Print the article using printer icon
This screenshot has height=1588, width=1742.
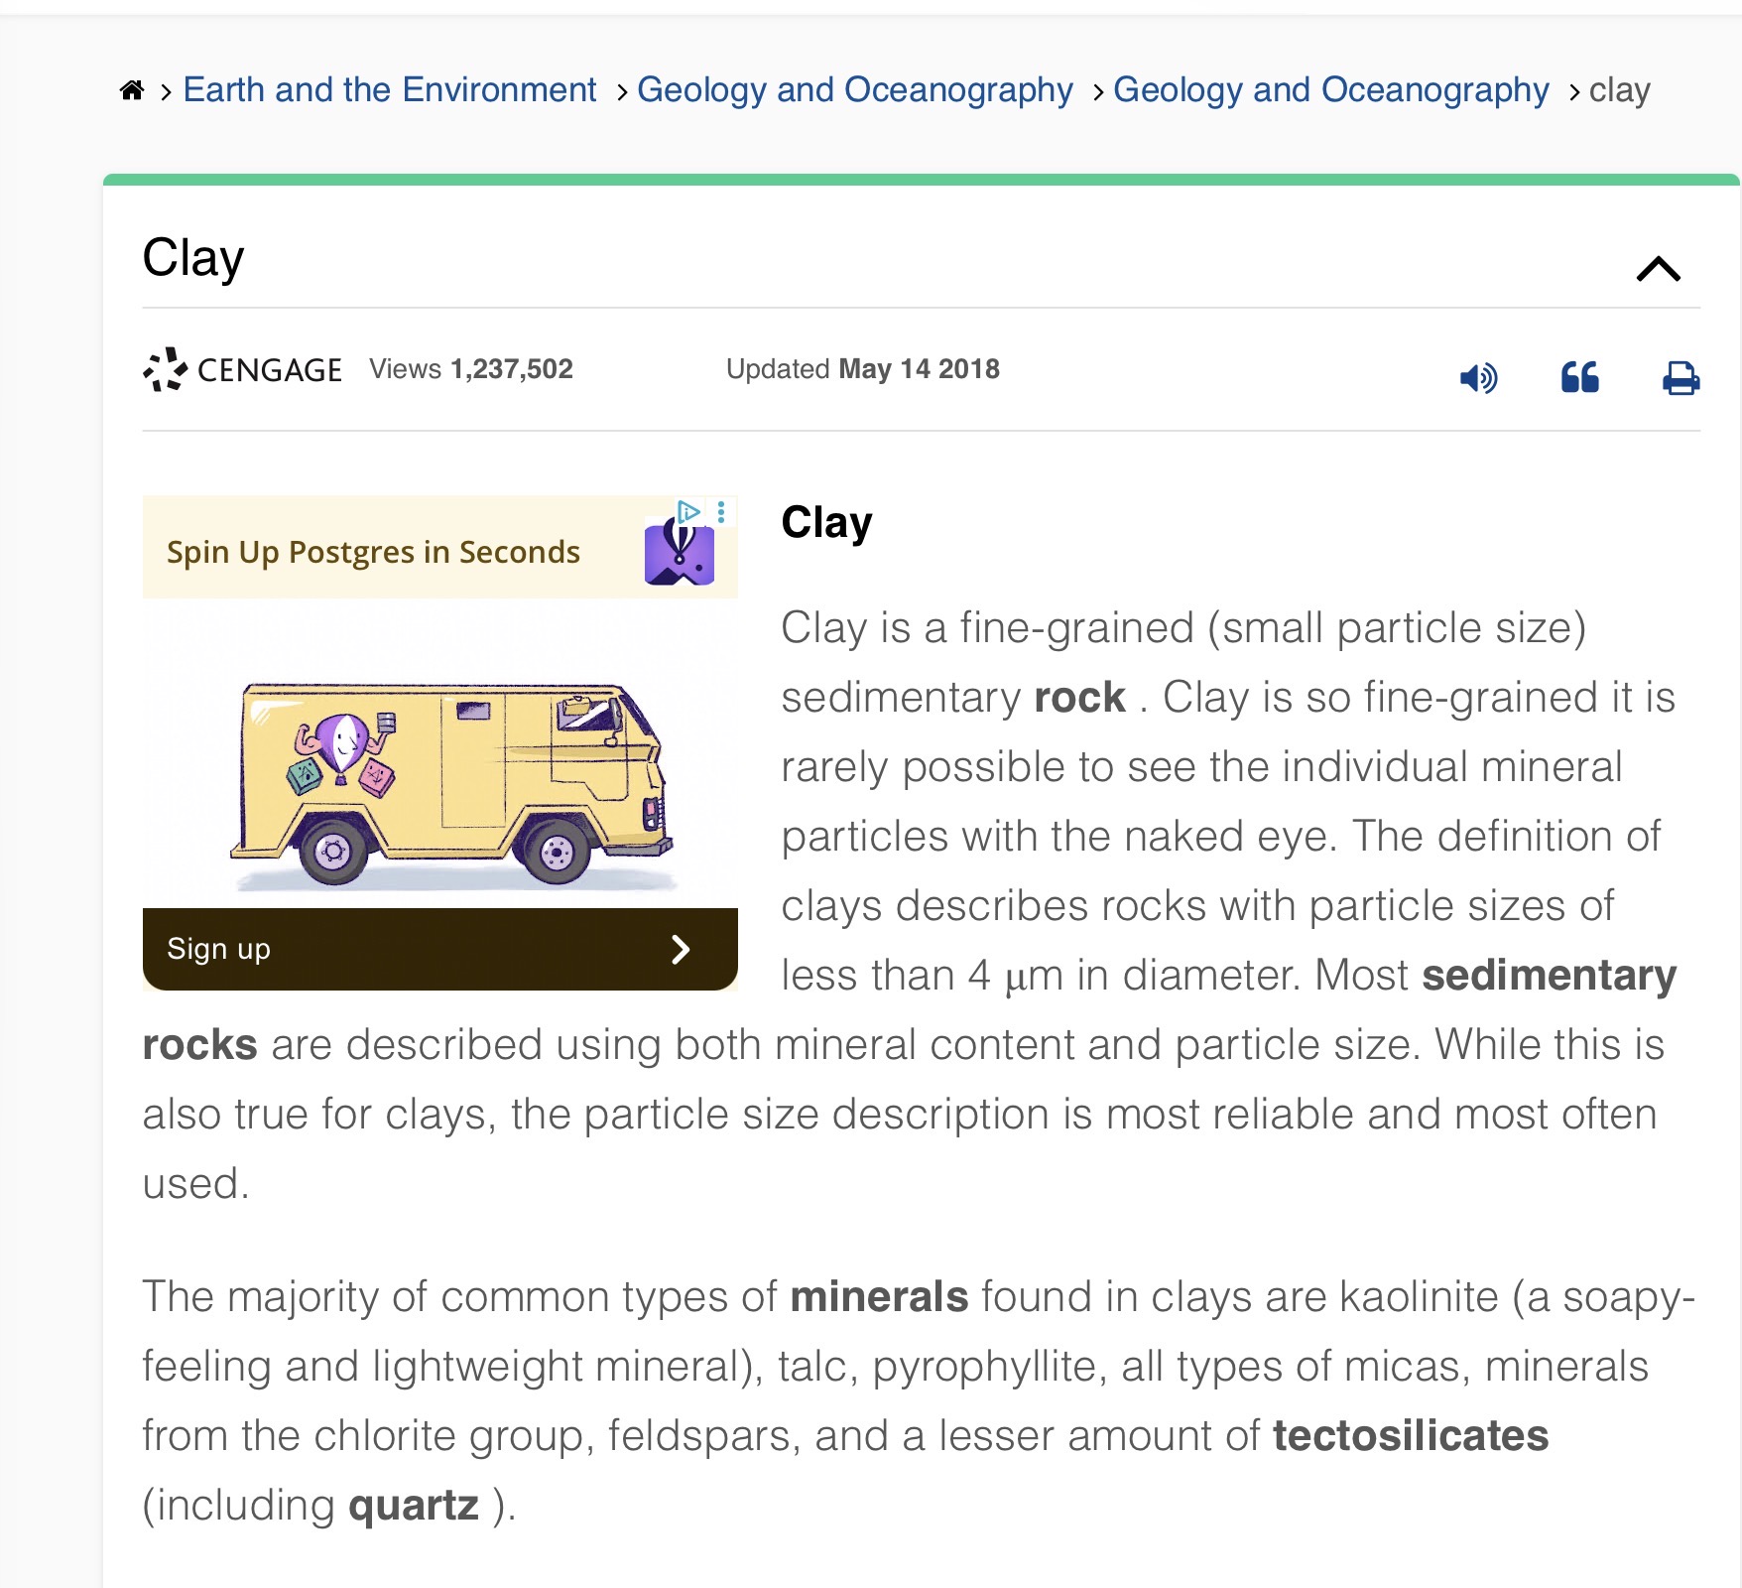(1680, 378)
